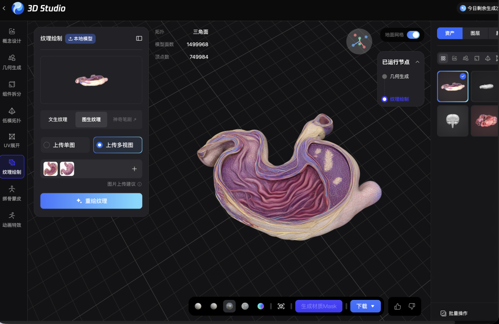Click the 今日剩余生成 credits indicator
The height and width of the screenshot is (324, 499).
coord(479,8)
